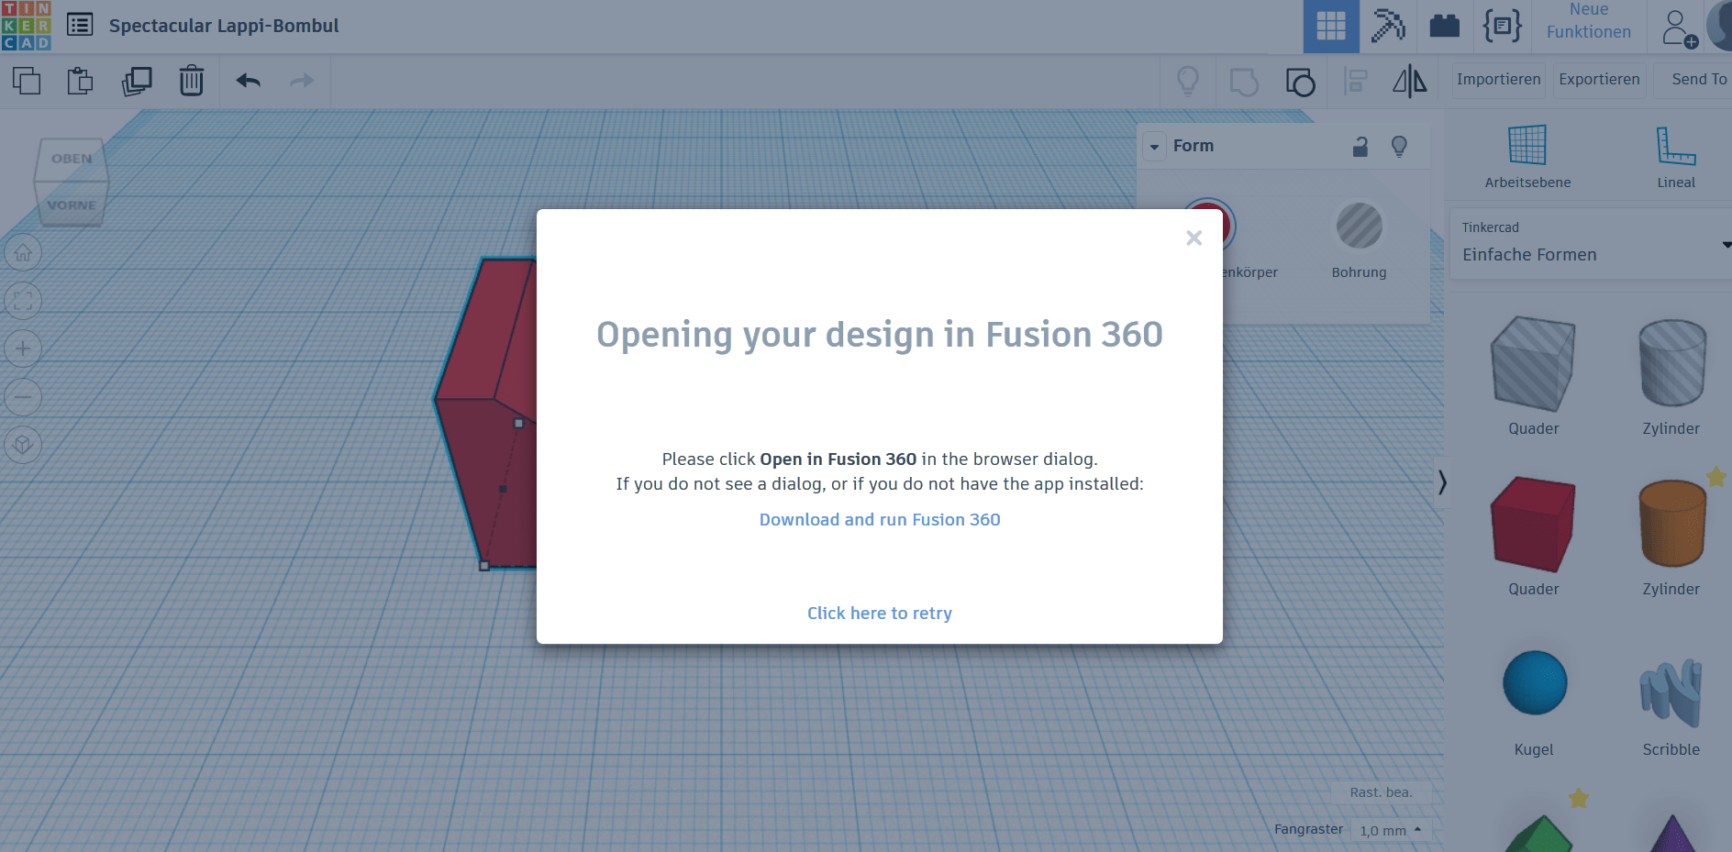Redo with the forward arrow icon
This screenshot has width=1732, height=852.
[x=302, y=81]
